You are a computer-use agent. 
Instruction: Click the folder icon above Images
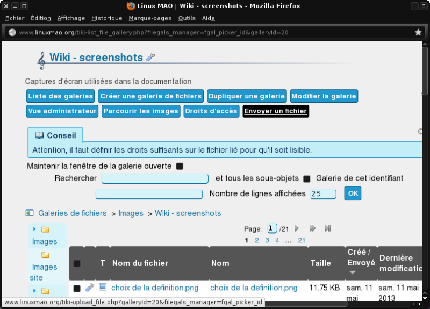45,229
